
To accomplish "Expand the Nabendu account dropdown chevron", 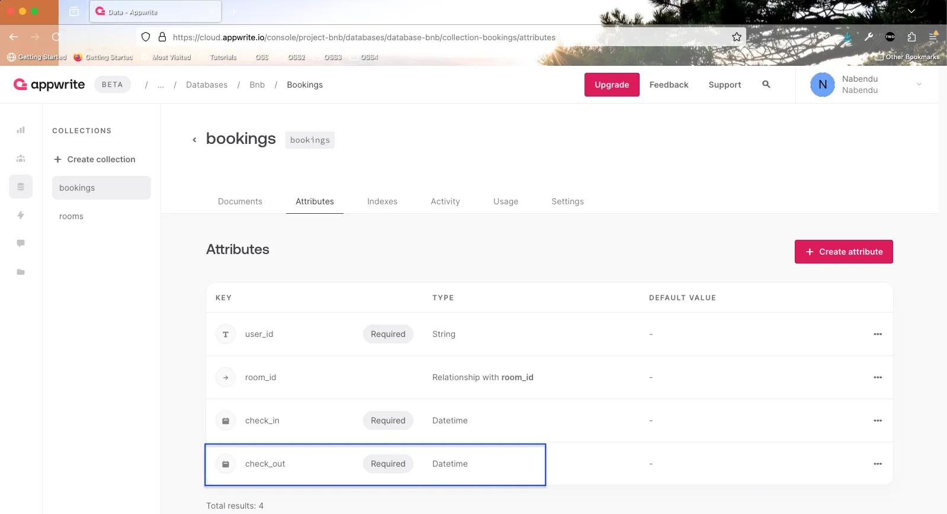I will click(x=919, y=85).
